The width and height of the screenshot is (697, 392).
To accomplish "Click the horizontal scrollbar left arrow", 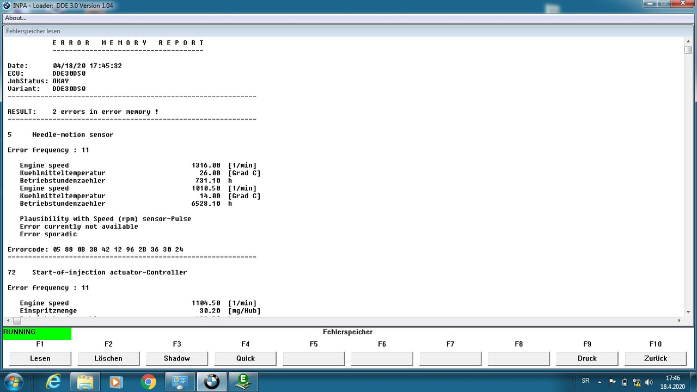I will click(8, 321).
